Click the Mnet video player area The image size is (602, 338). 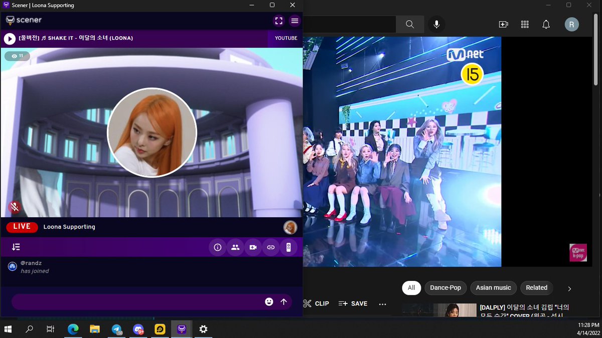click(x=402, y=152)
